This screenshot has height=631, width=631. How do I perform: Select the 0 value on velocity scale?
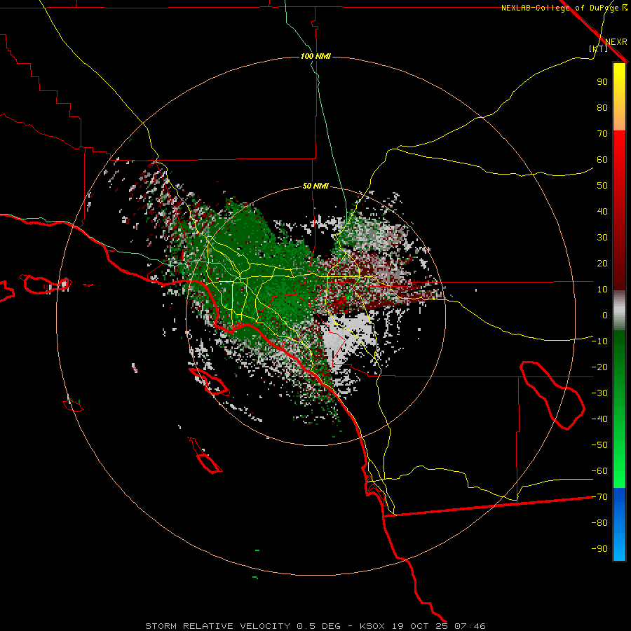tap(605, 315)
